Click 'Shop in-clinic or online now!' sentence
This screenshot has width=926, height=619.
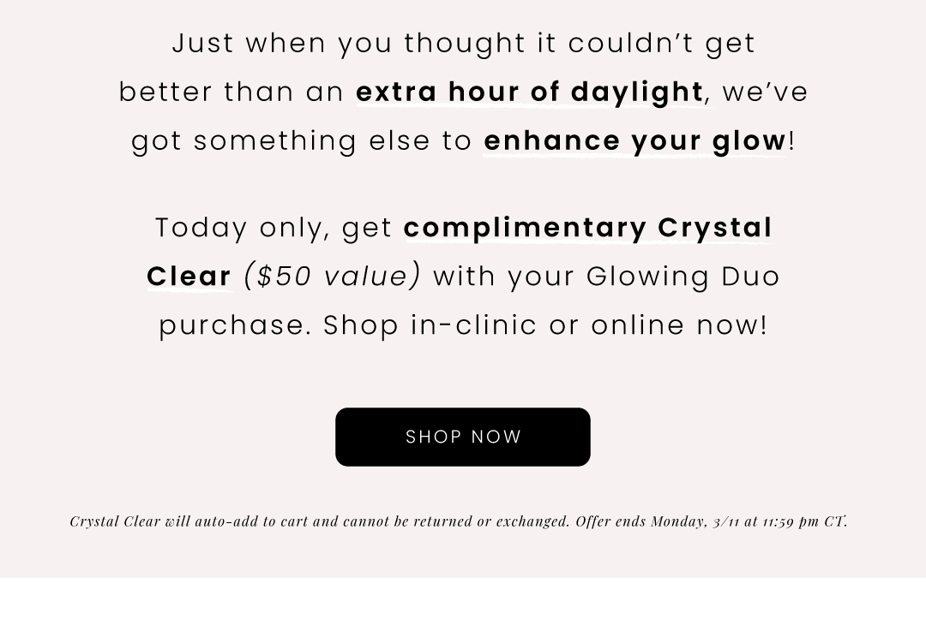click(545, 324)
